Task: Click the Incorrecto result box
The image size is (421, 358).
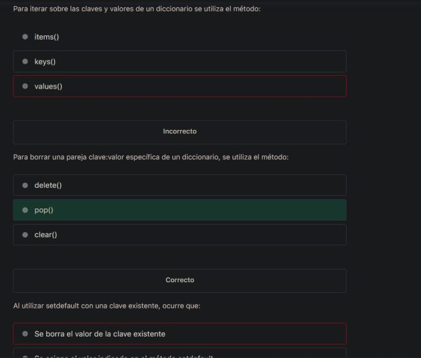Action: (x=180, y=131)
